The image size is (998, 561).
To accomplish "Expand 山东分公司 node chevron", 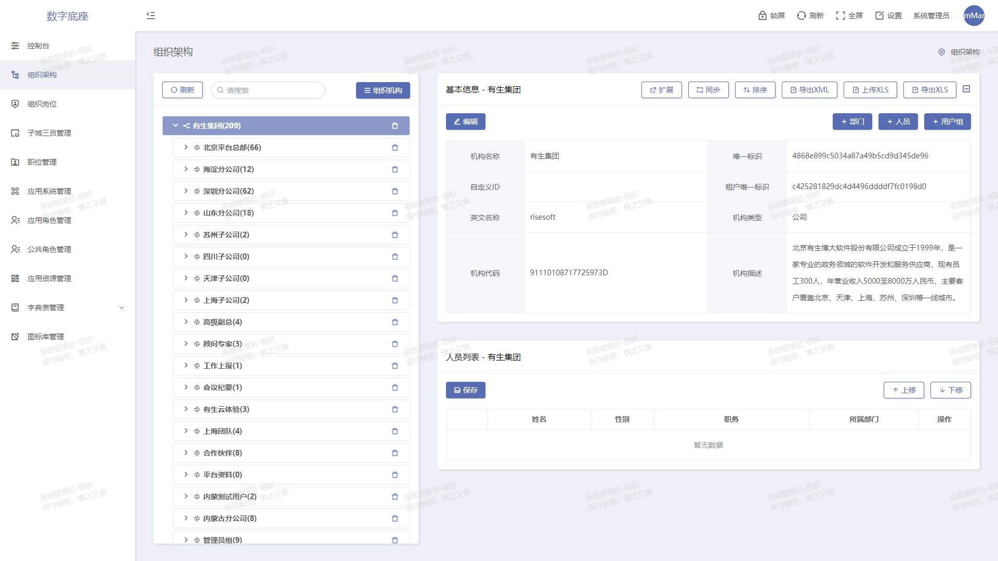I will tap(186, 213).
